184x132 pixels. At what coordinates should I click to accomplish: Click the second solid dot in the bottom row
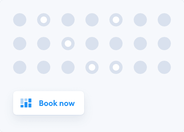click(44, 67)
